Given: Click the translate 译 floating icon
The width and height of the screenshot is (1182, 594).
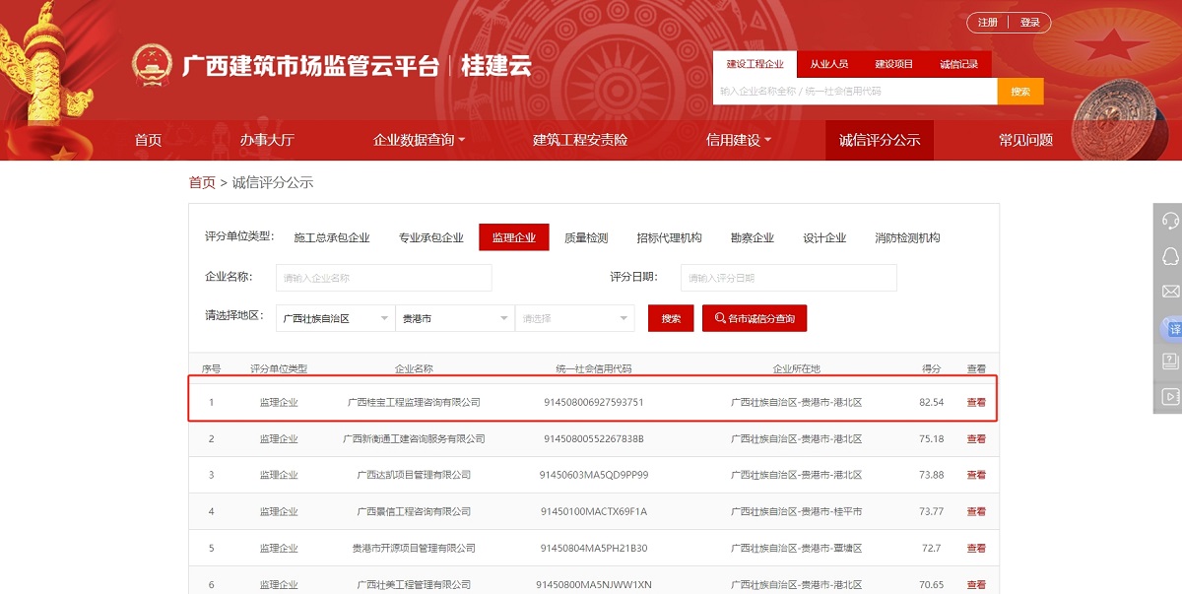Looking at the screenshot, I should tap(1171, 327).
